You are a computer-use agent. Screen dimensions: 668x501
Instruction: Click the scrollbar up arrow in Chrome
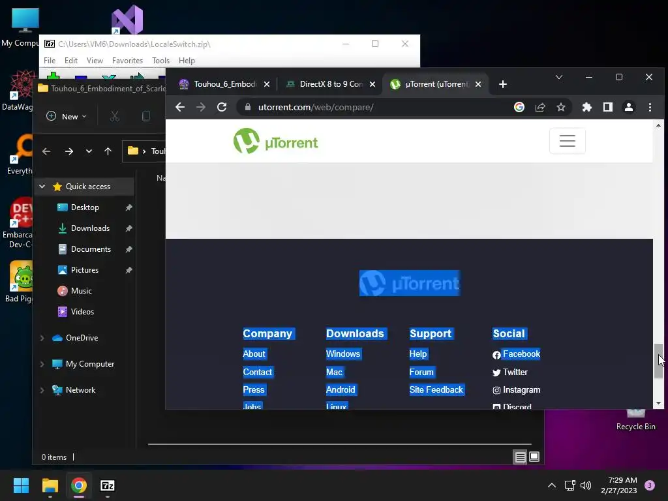(658, 125)
